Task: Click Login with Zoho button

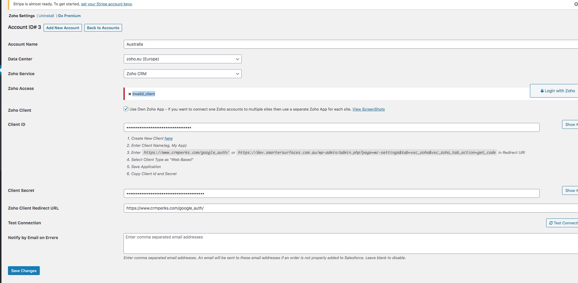Action: pyautogui.click(x=554, y=91)
